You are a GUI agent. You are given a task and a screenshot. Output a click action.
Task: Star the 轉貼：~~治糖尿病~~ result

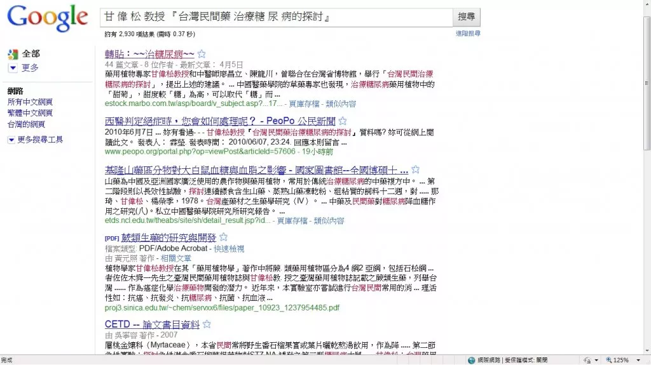click(202, 54)
